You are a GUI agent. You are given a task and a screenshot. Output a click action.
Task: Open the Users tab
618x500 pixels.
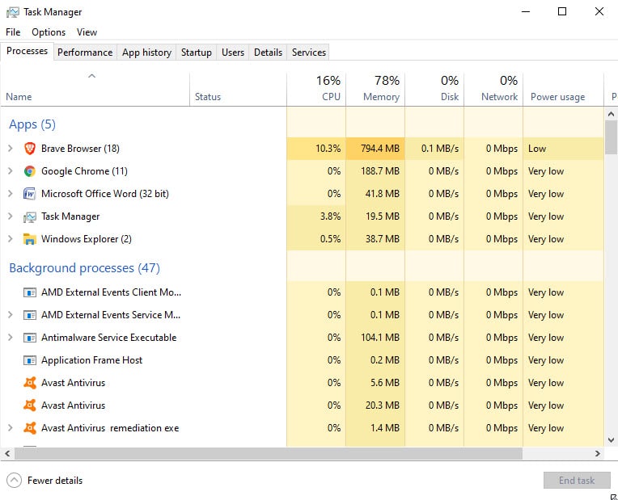tap(232, 53)
